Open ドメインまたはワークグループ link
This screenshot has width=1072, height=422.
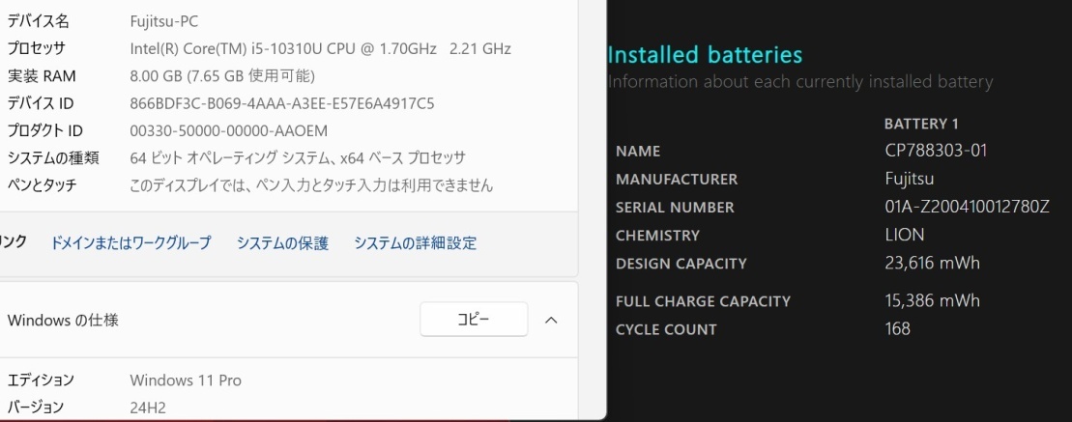point(131,243)
